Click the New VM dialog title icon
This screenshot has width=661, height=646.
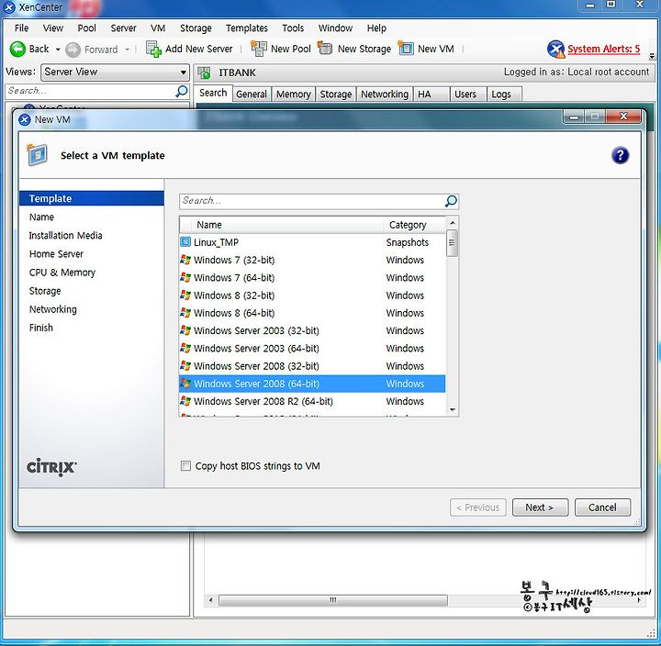[25, 119]
